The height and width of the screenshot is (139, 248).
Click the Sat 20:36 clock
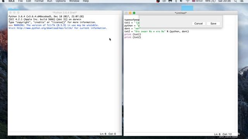tap(224, 1)
